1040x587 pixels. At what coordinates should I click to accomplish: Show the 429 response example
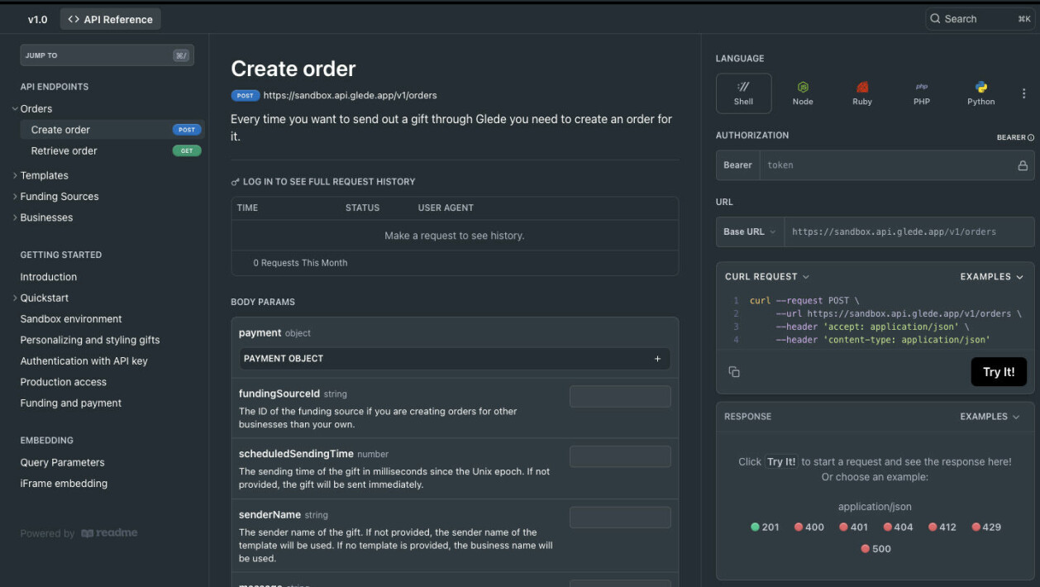[987, 527]
